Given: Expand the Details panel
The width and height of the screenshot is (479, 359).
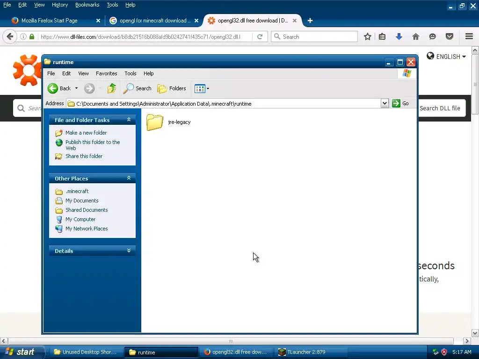Looking at the screenshot, I should 129,251.
